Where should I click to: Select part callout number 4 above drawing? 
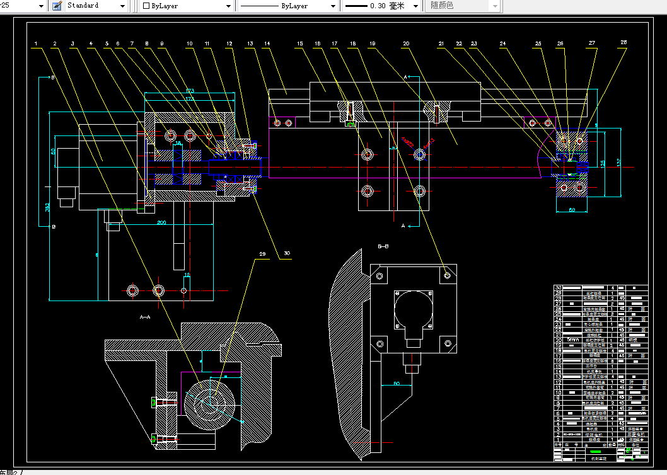[x=91, y=43]
